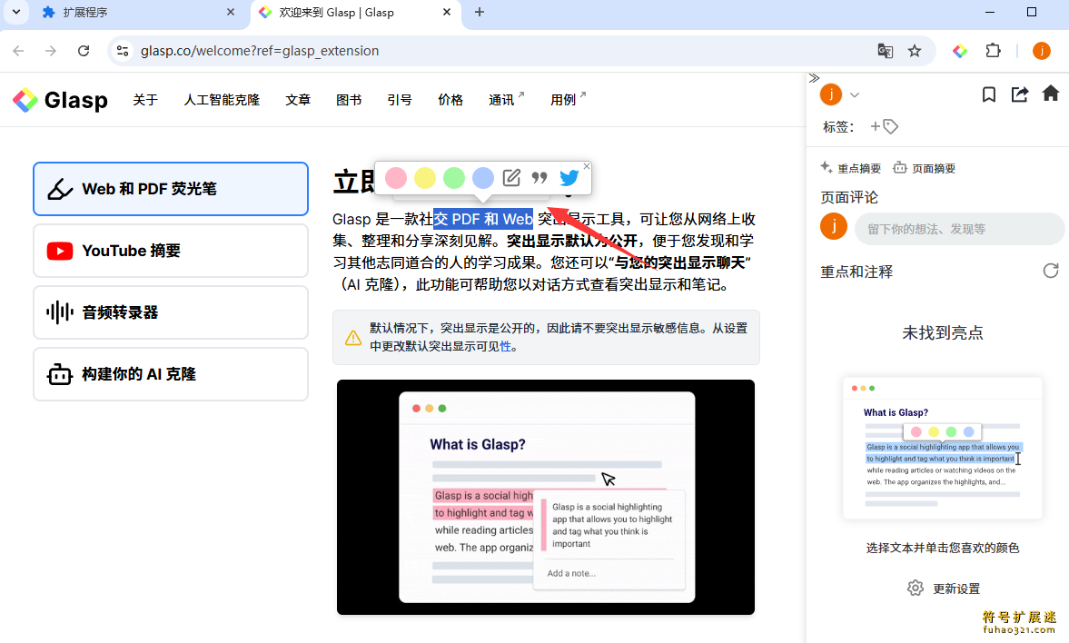Click the bookmark icon in Glasp sidebar

988,94
